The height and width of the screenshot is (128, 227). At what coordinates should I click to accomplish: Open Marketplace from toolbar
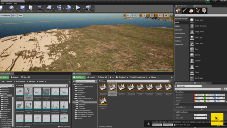[31, 9]
